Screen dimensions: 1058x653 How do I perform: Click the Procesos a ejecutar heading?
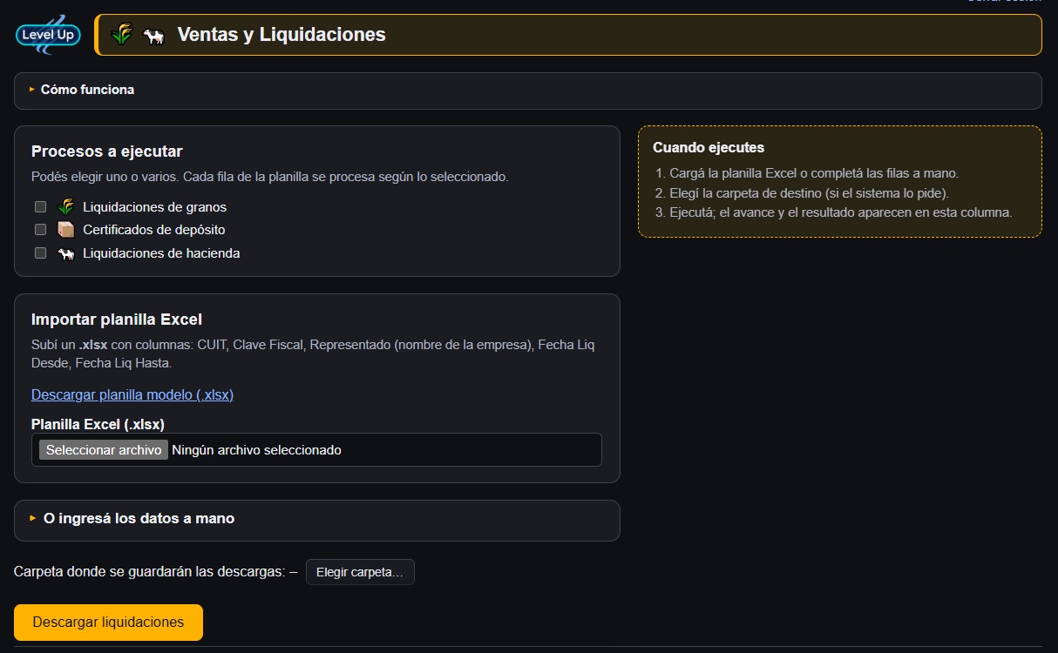coord(107,151)
